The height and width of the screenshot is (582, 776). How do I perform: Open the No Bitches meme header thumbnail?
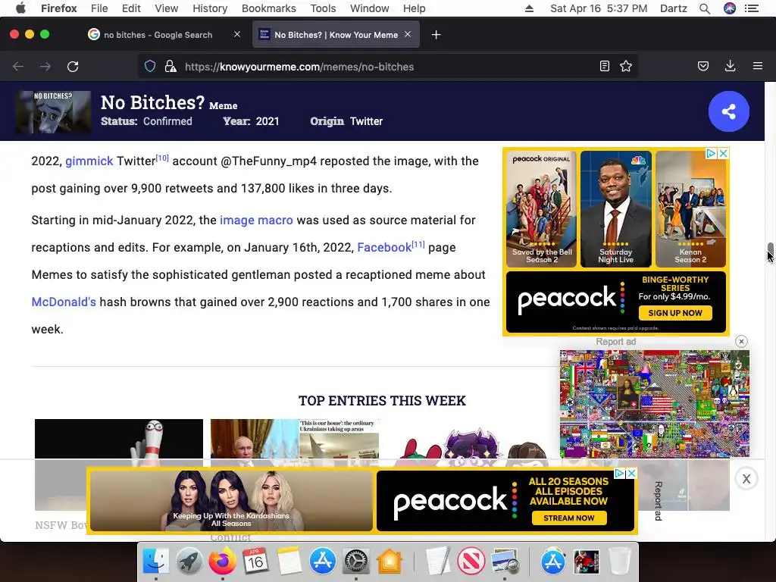[53, 112]
